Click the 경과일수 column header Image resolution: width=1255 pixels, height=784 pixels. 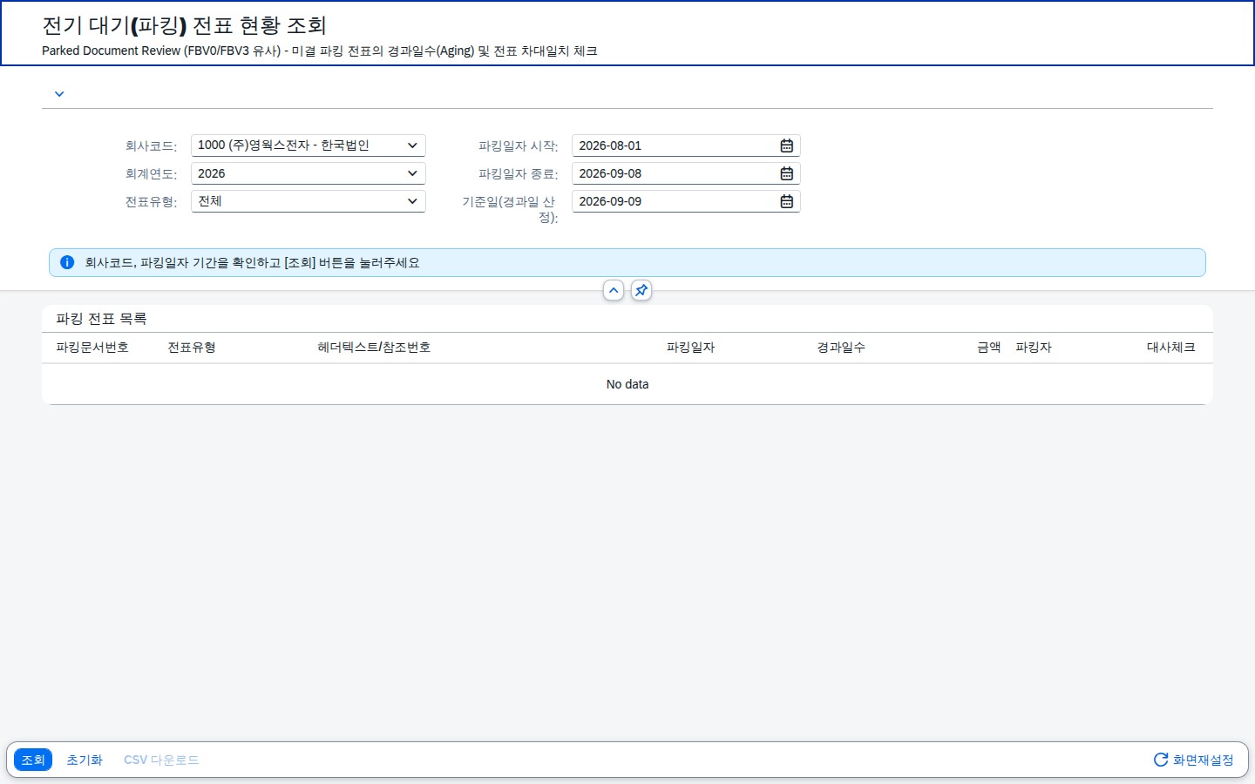841,347
